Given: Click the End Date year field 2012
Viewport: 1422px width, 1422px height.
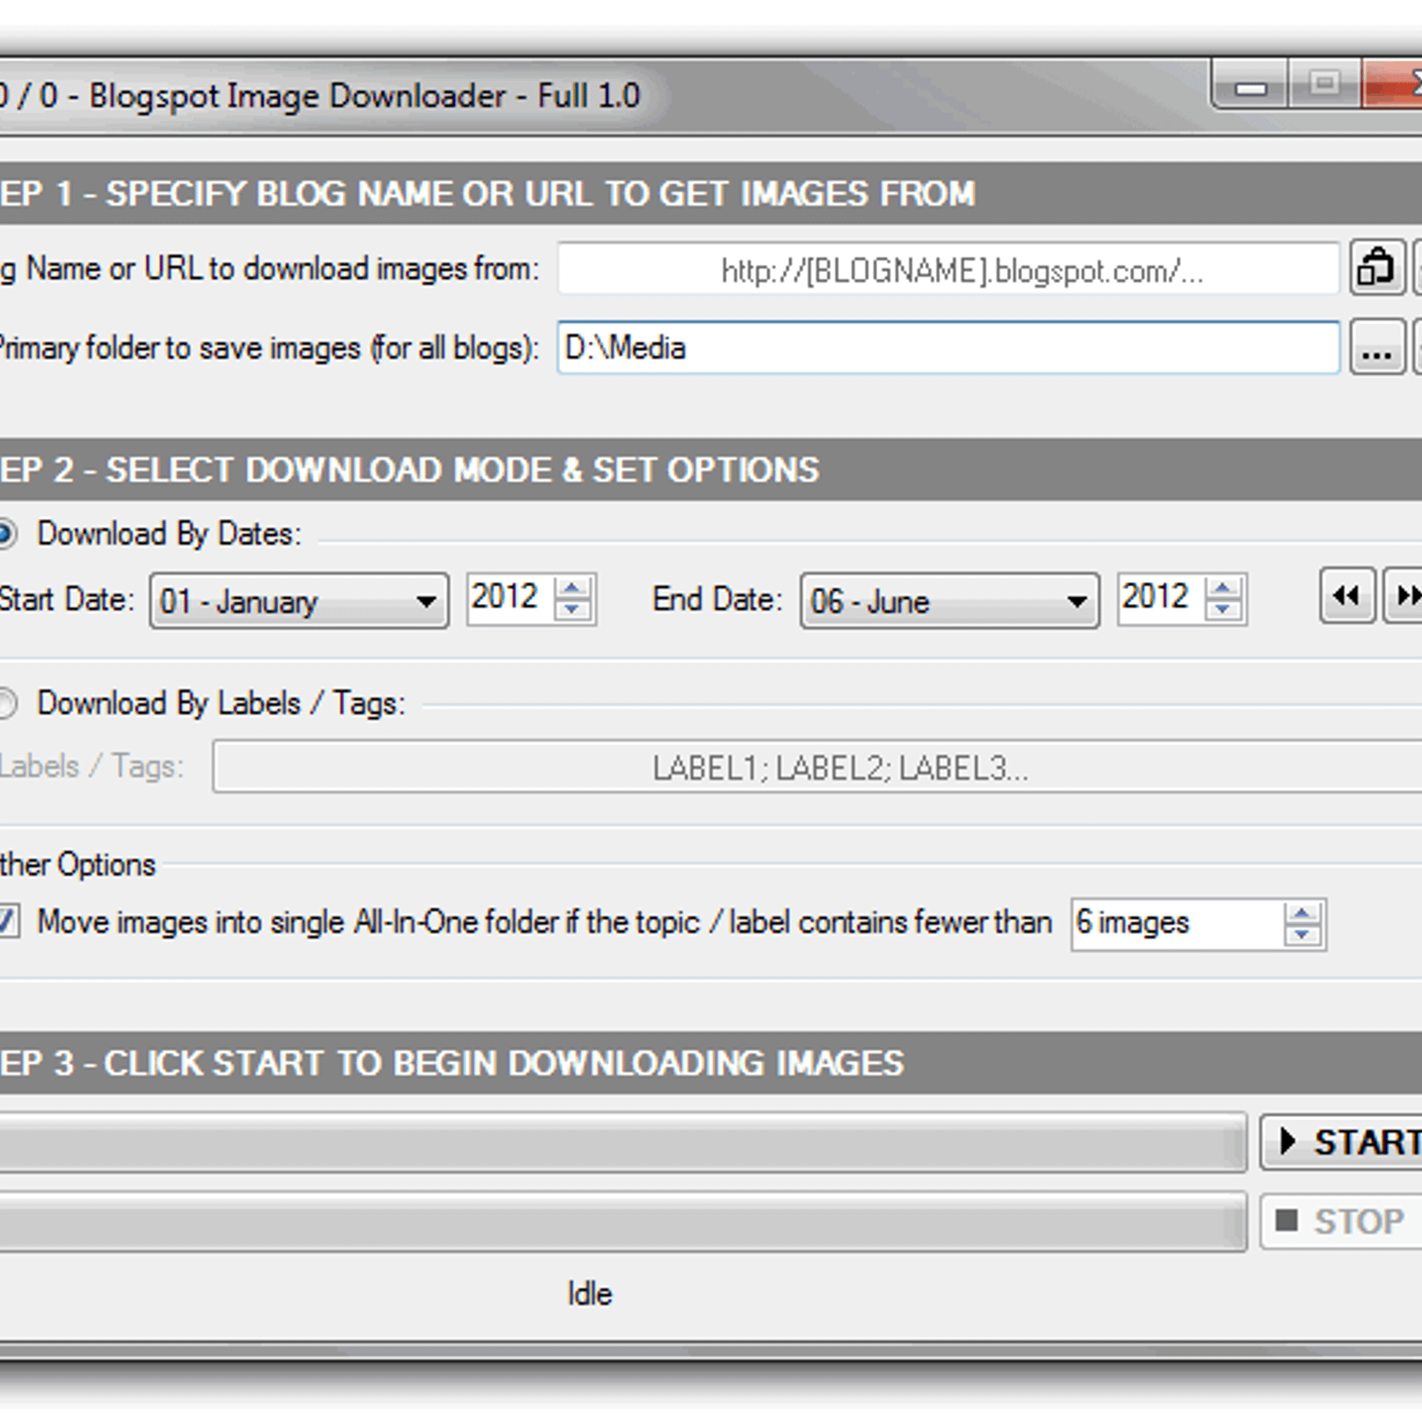Looking at the screenshot, I should click(1162, 598).
